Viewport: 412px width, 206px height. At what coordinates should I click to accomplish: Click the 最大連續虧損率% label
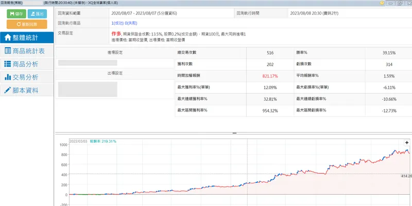click(311, 99)
